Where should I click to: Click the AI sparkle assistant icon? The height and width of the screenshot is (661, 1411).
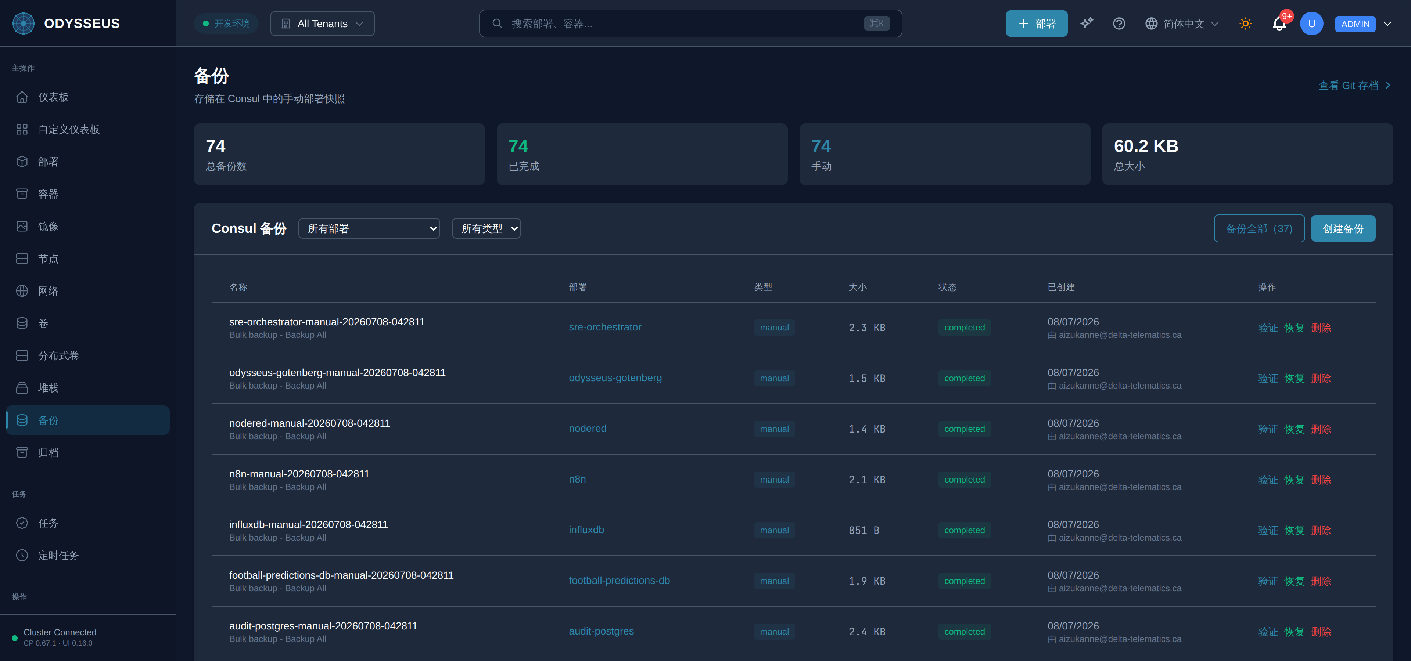coord(1087,24)
